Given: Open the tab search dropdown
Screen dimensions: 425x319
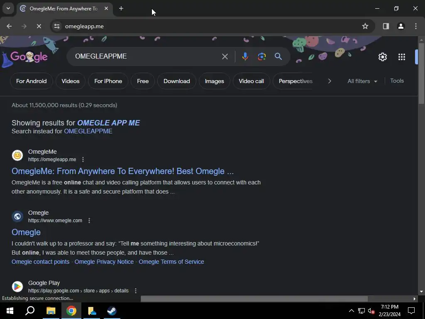Looking at the screenshot, I should [8, 8].
